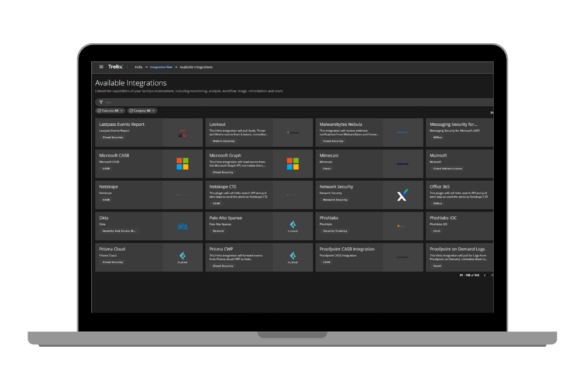
Task: Click Proofpoint logo on CASB Integration card
Action: pyautogui.click(x=402, y=257)
